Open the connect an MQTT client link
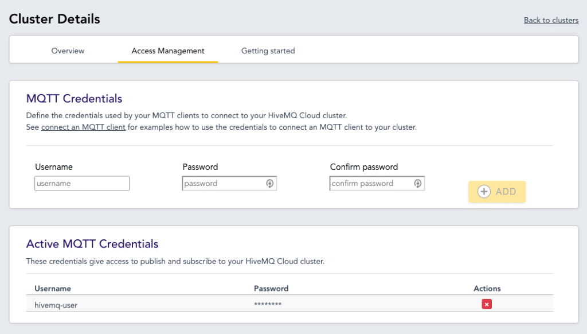Image resolution: width=587 pixels, height=334 pixels. 83,127
